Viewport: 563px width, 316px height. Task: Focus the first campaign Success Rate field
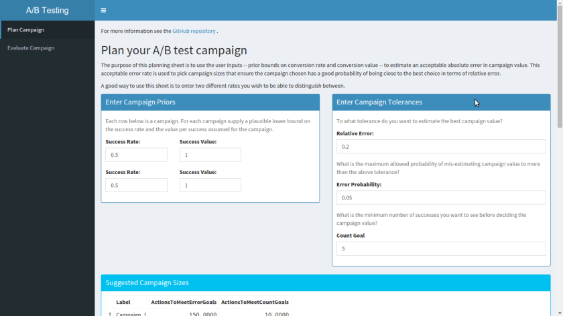pos(137,155)
